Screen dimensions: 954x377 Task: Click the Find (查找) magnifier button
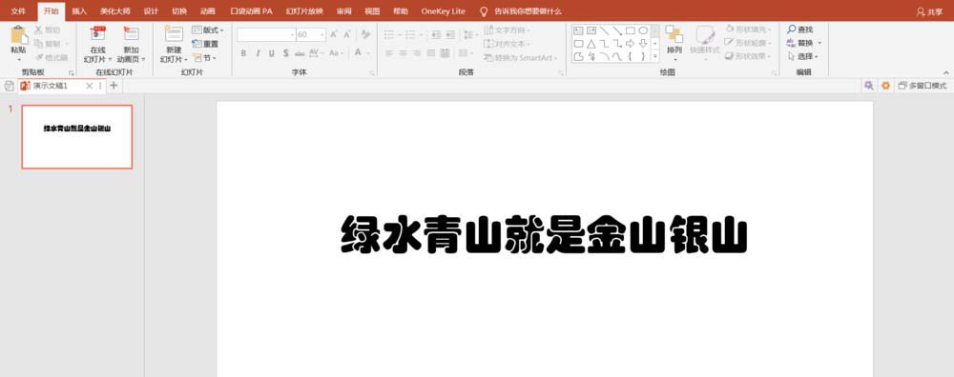pos(800,30)
